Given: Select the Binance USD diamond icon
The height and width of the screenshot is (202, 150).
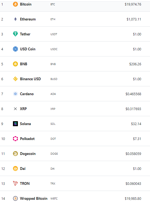Looking at the screenshot, I should click(x=15, y=79).
